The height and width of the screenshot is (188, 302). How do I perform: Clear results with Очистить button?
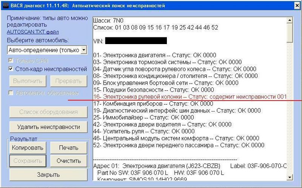pyautogui.click(x=69, y=161)
